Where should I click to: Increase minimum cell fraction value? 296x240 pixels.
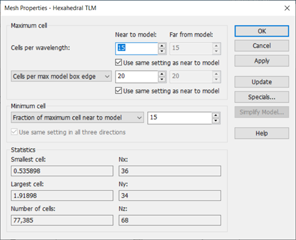tap(216, 115)
